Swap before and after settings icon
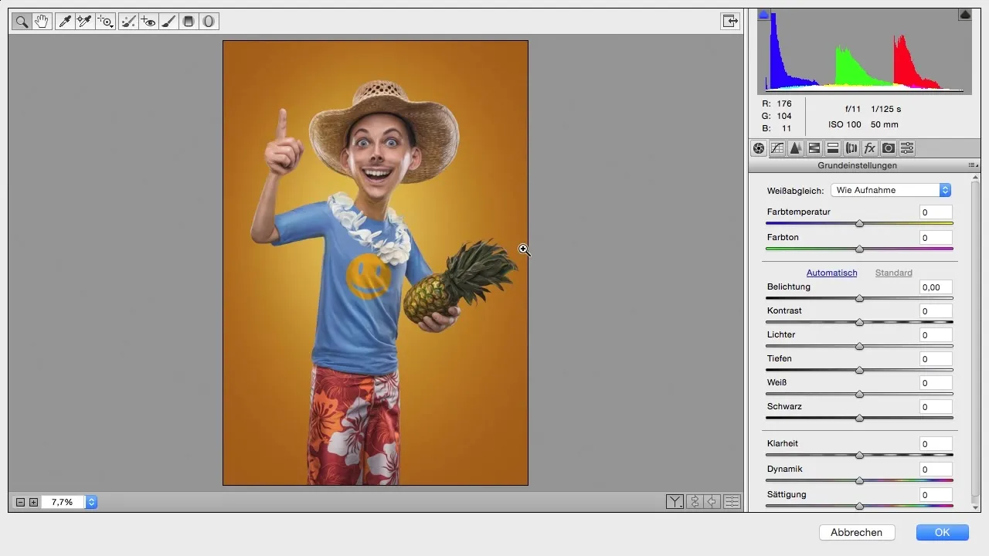Image resolution: width=989 pixels, height=556 pixels. (694, 502)
